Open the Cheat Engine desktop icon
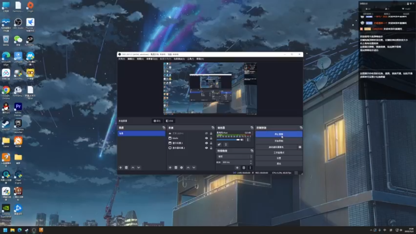Image resolution: width=416 pixels, height=234 pixels. (18, 177)
